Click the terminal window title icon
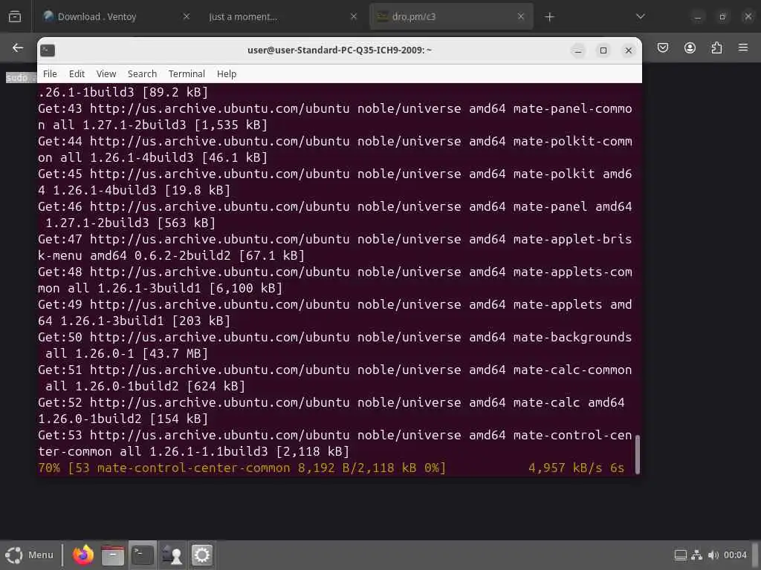The image size is (761, 570). point(48,50)
